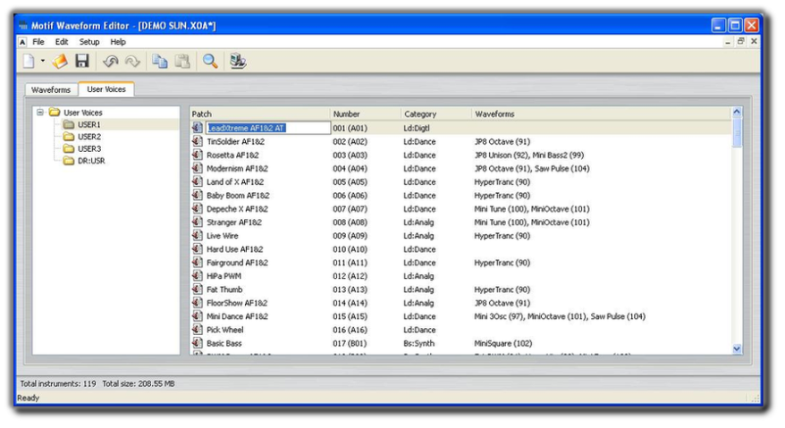785x428 pixels.
Task: Open the Setup menu
Action: (x=89, y=42)
